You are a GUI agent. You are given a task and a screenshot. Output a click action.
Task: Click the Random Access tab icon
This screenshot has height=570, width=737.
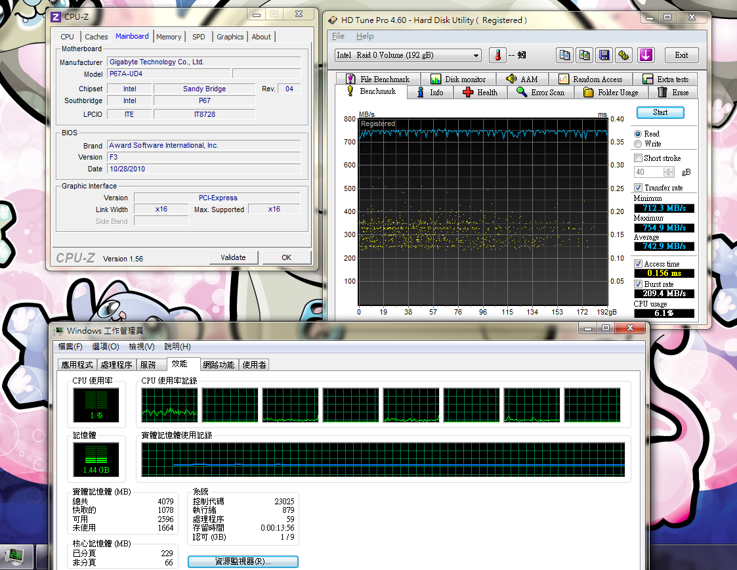click(x=564, y=79)
